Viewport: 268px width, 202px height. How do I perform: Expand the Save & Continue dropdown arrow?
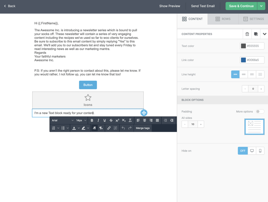pos(261,6)
